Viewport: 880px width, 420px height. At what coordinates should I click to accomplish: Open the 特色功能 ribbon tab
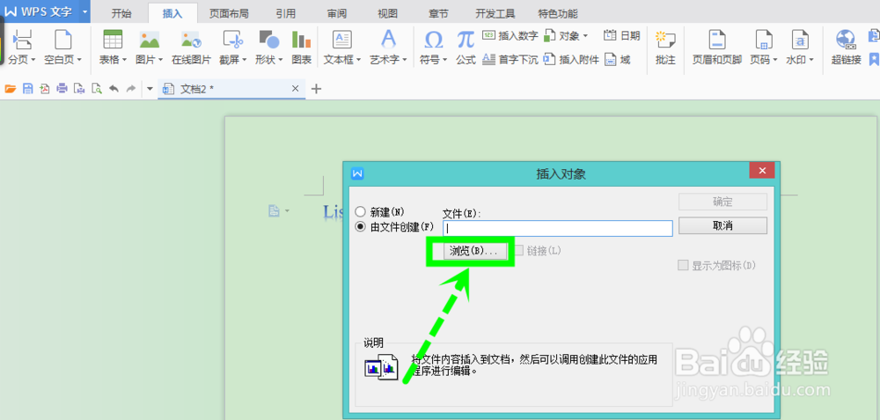tap(558, 13)
